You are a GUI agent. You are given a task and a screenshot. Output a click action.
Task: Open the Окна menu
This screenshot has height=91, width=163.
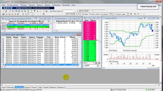tap(73, 5)
